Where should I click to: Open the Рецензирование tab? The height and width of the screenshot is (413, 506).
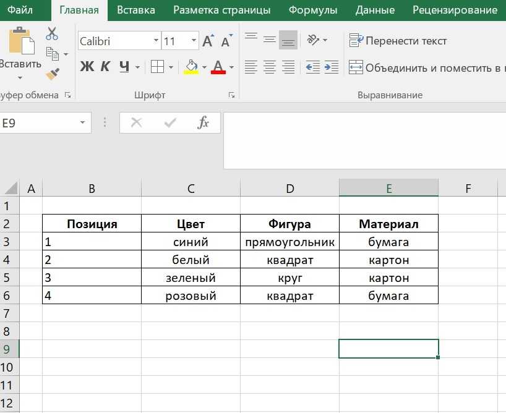(x=455, y=10)
